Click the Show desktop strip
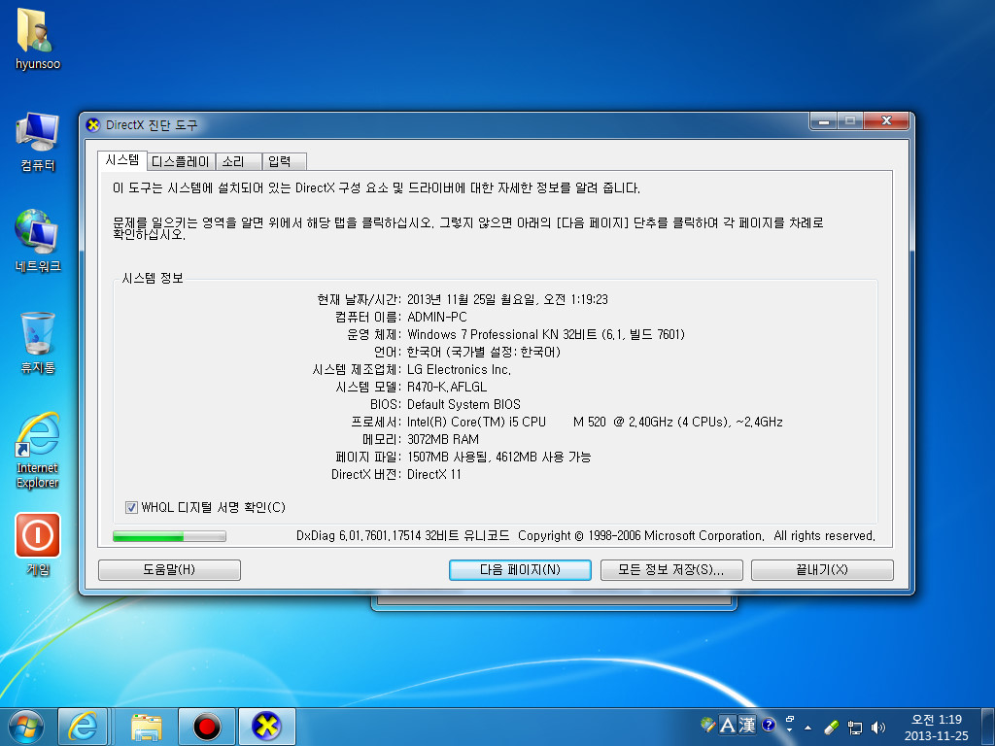This screenshot has width=995, height=746. click(988, 727)
